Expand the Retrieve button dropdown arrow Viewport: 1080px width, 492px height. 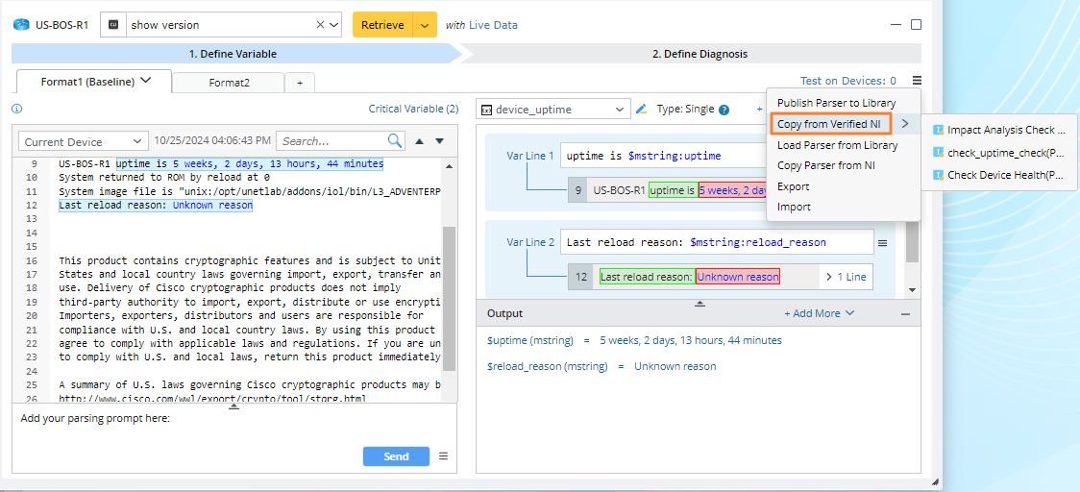coord(425,25)
